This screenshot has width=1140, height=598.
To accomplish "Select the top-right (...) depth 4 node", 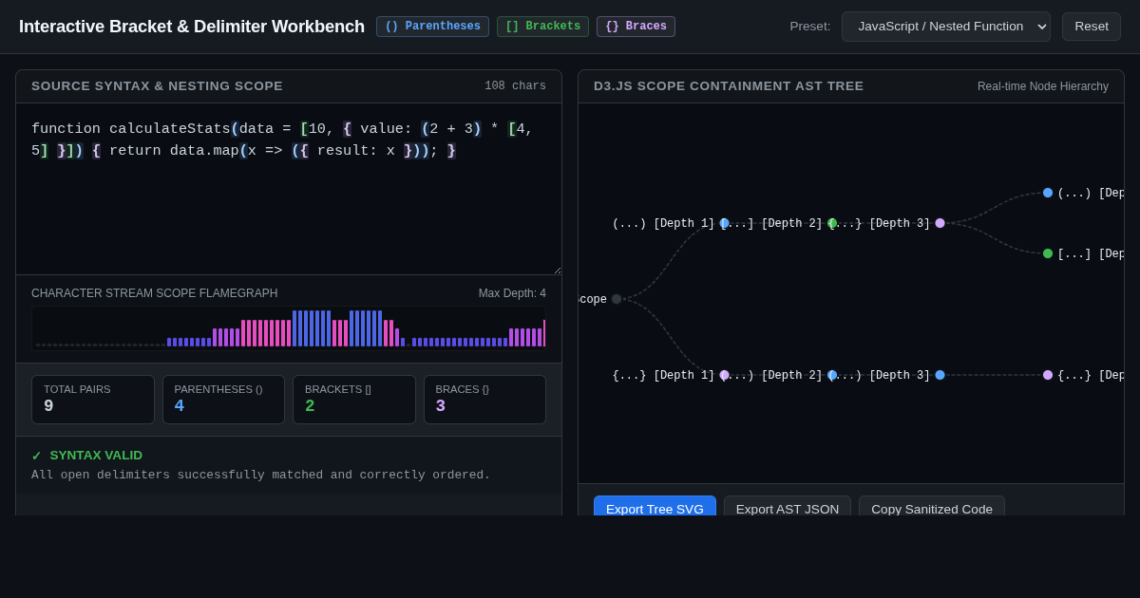I will pyautogui.click(x=1048, y=193).
